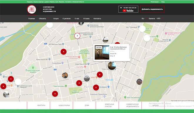Click the popup's vertical scrollbar
The height and width of the screenshot is (113, 194).
click(x=130, y=52)
